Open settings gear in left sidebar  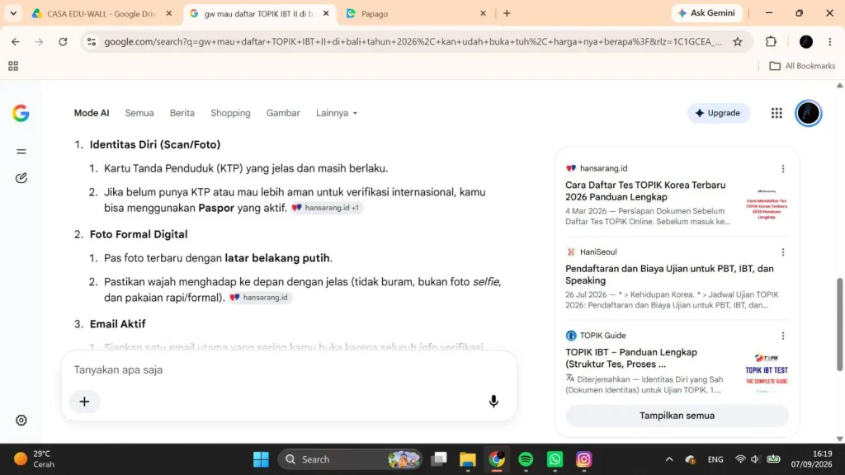21,420
